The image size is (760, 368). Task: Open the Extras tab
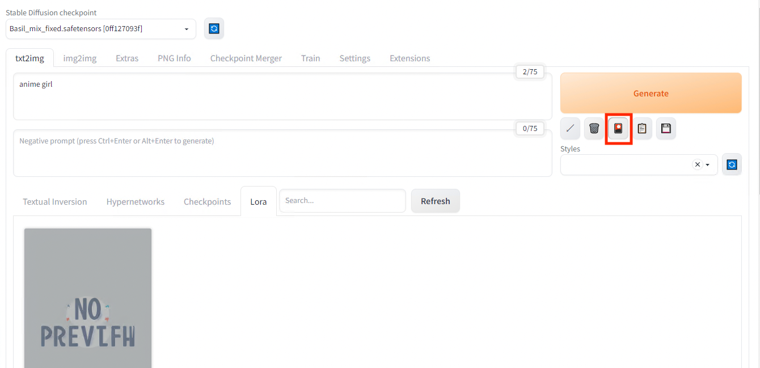coord(127,58)
